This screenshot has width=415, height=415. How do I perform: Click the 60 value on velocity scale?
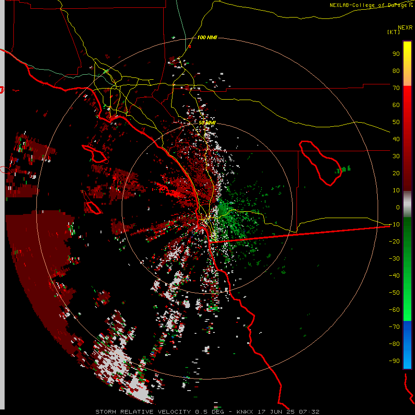coord(396,105)
